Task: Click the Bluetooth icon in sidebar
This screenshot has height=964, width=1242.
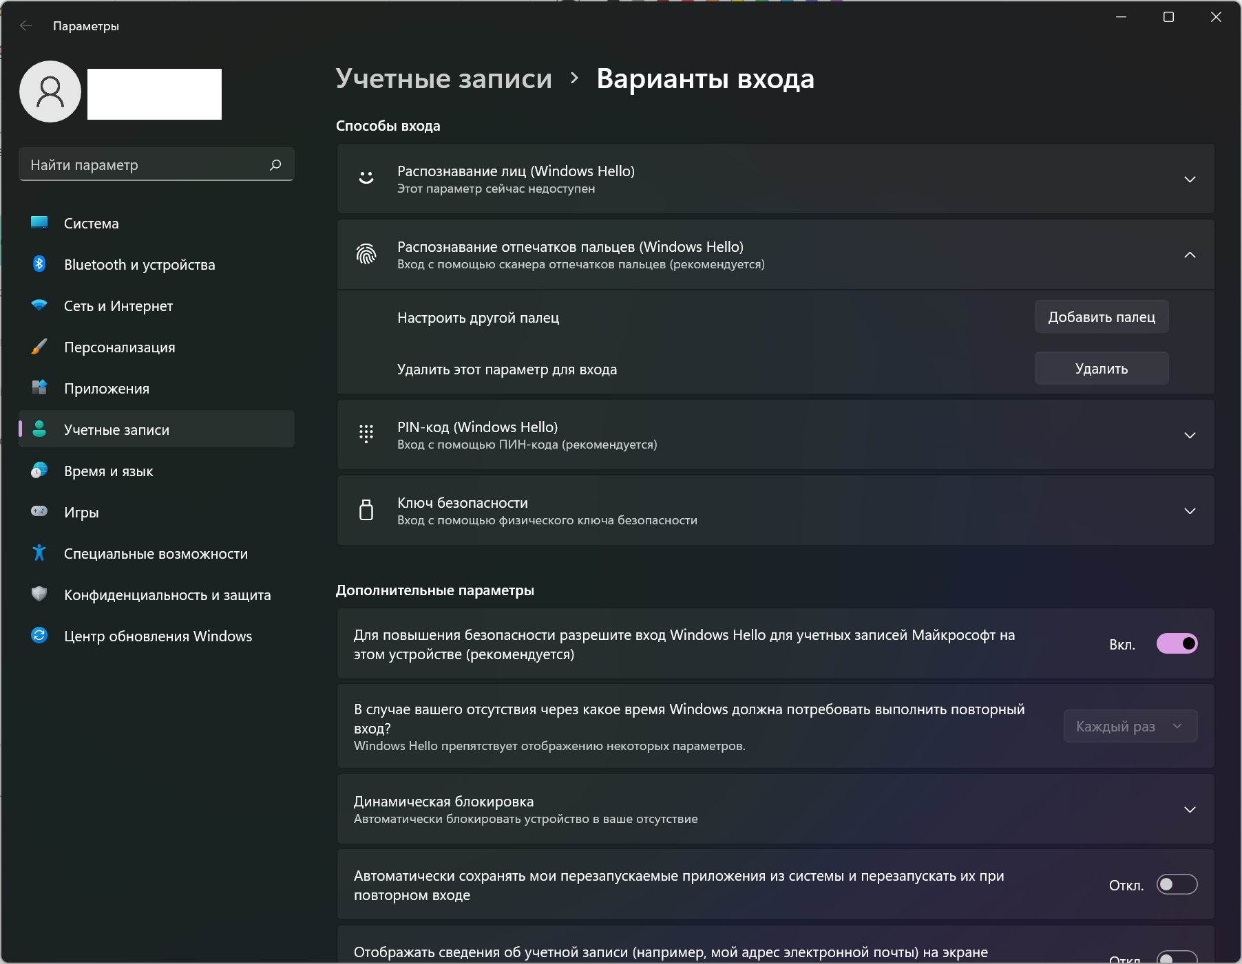Action: pos(39,264)
